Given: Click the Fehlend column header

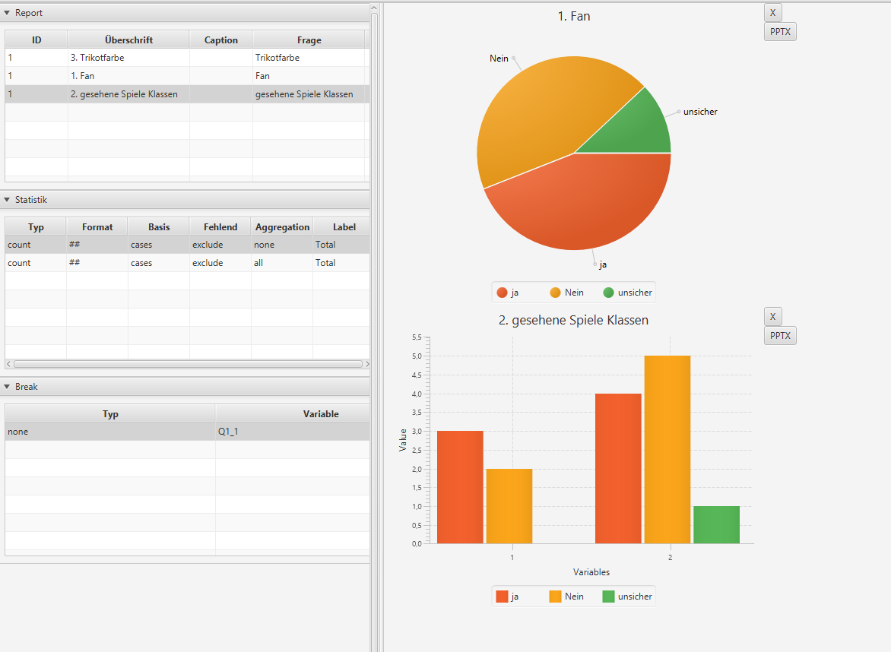Looking at the screenshot, I should [220, 226].
